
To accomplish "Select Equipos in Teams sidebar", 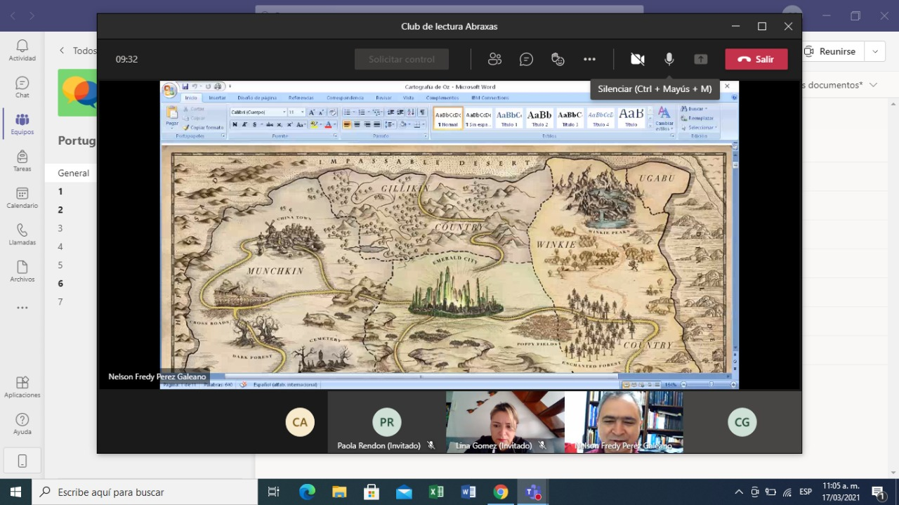I will tap(22, 124).
